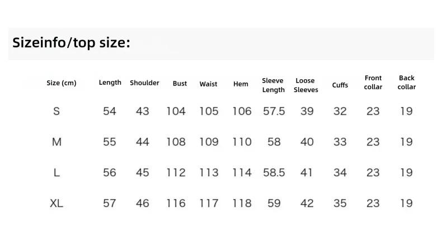Click the Cuffs column header
The width and height of the screenshot is (442, 231).
(x=340, y=85)
